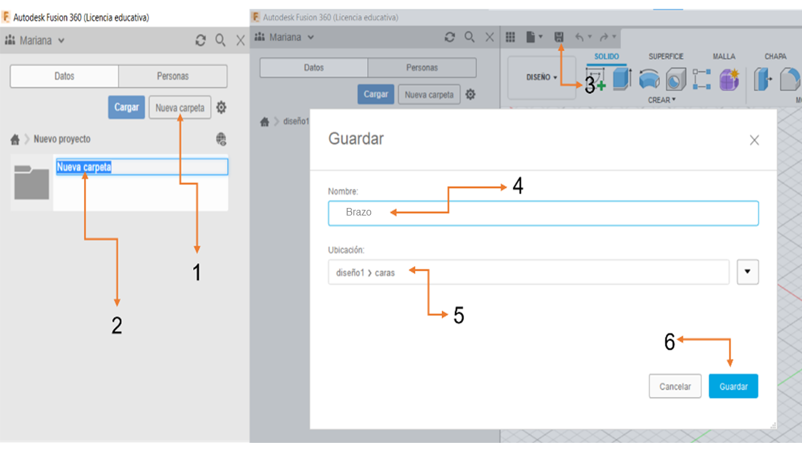Open settings gear in Nuevo proyecto data panel
The height and width of the screenshot is (451, 802).
click(221, 108)
